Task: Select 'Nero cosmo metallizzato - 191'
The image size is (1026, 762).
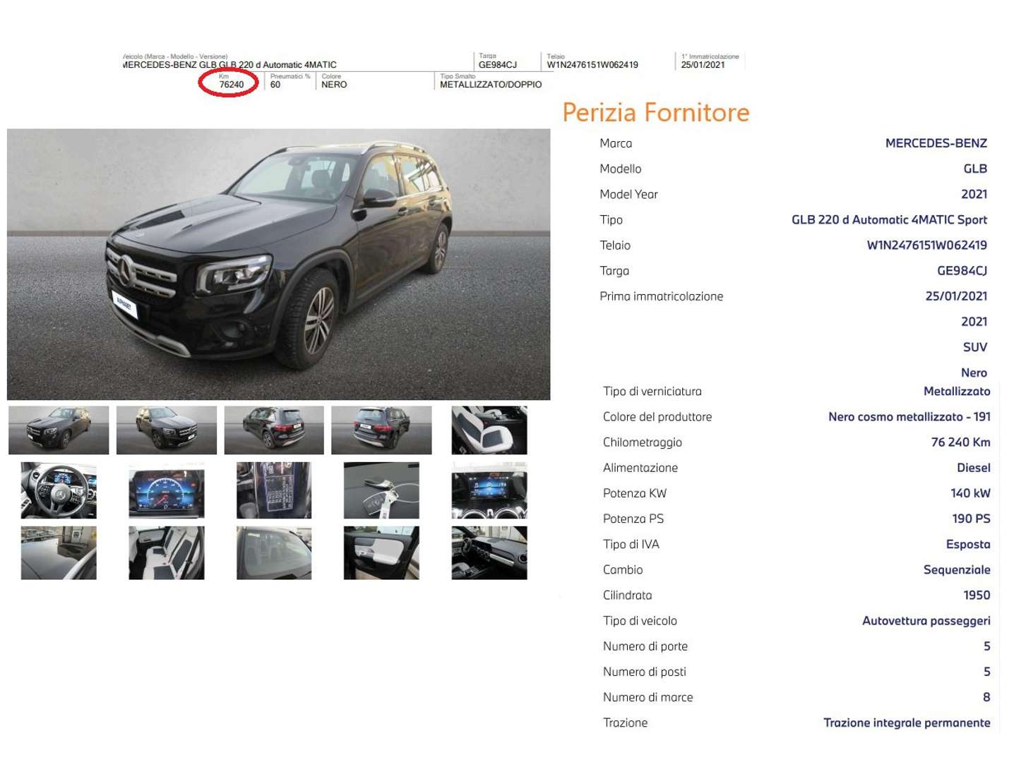Action: (909, 417)
